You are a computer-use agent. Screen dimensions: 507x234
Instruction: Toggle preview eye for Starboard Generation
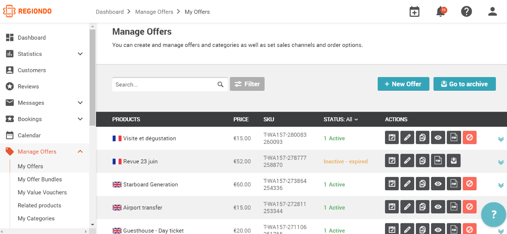(x=438, y=184)
